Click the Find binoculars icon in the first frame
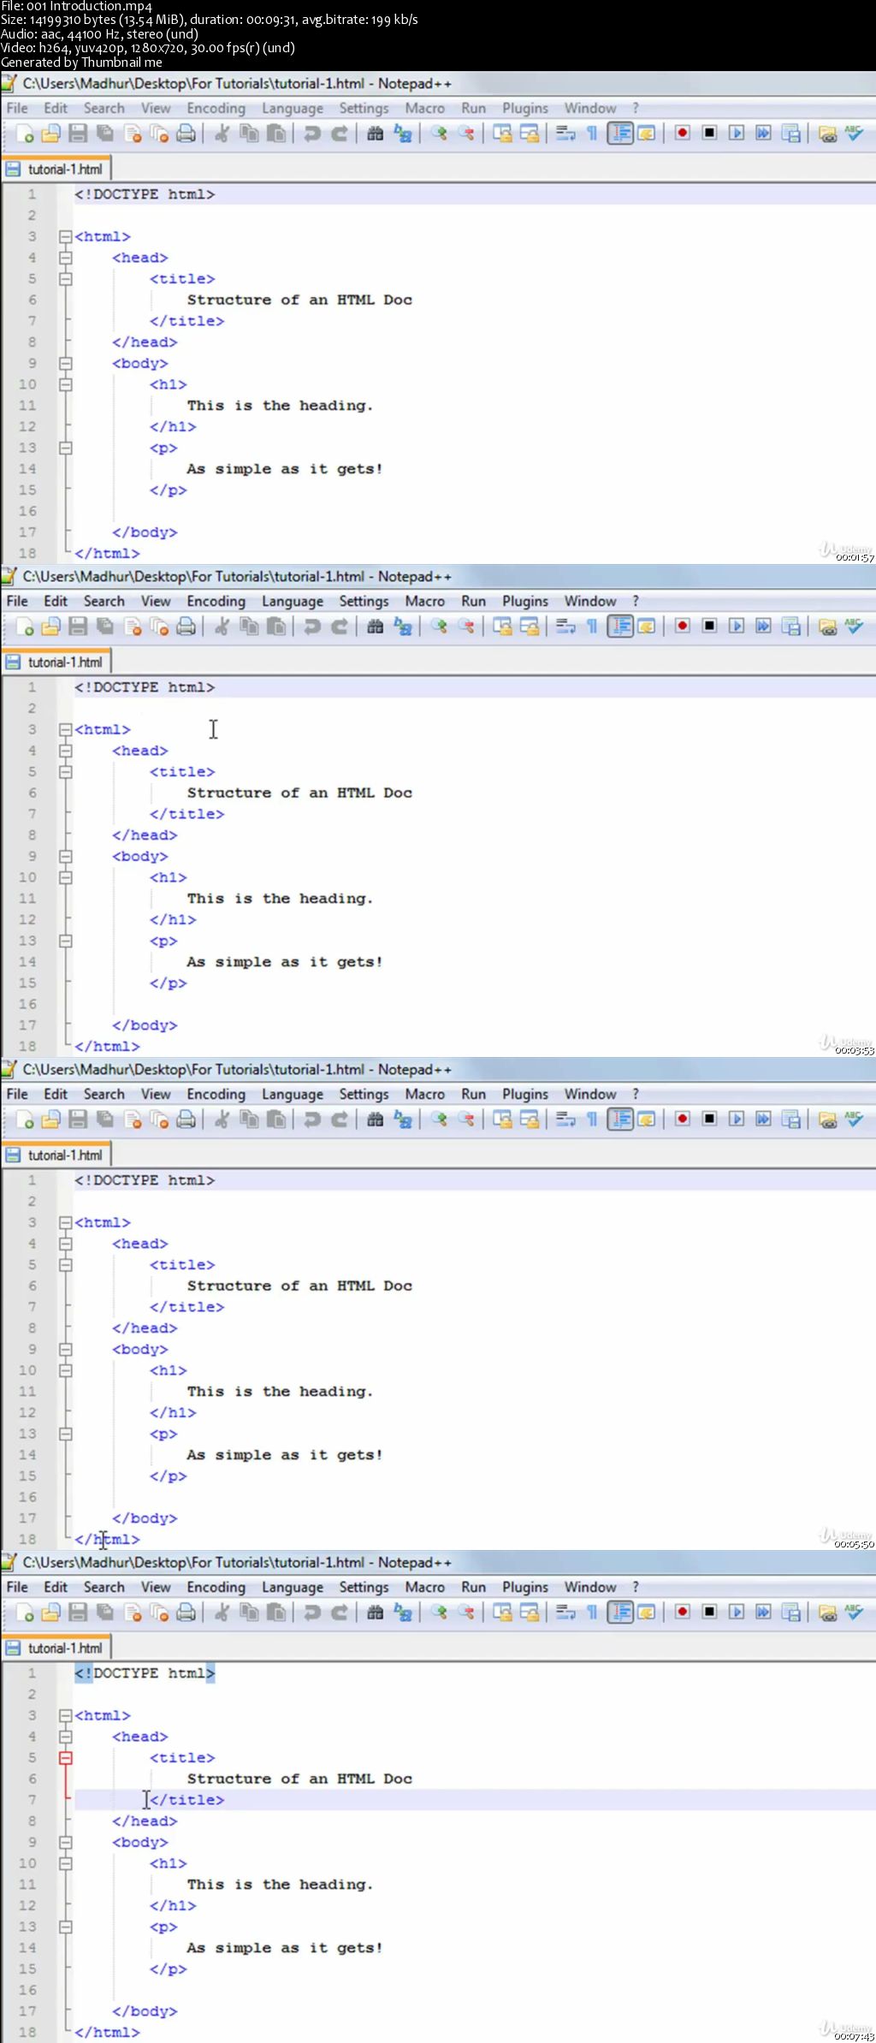876x2043 pixels. pos(375,134)
